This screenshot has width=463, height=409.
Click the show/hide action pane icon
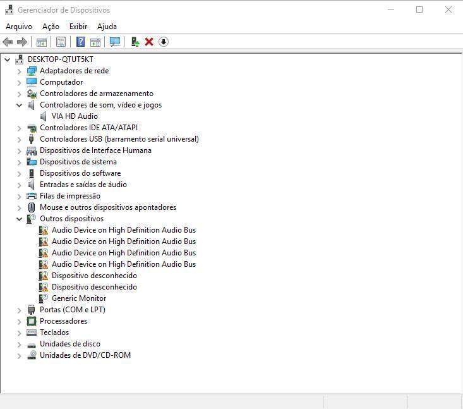click(95, 42)
